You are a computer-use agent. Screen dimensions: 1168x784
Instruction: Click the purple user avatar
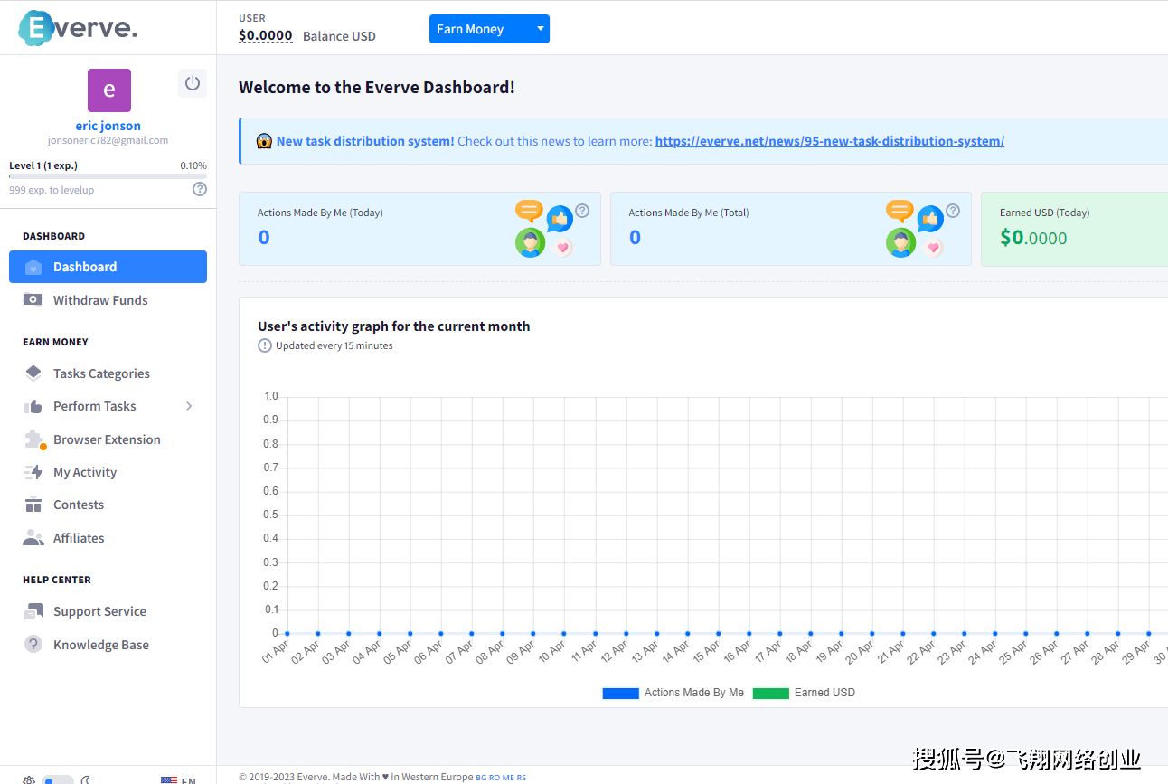pyautogui.click(x=109, y=90)
